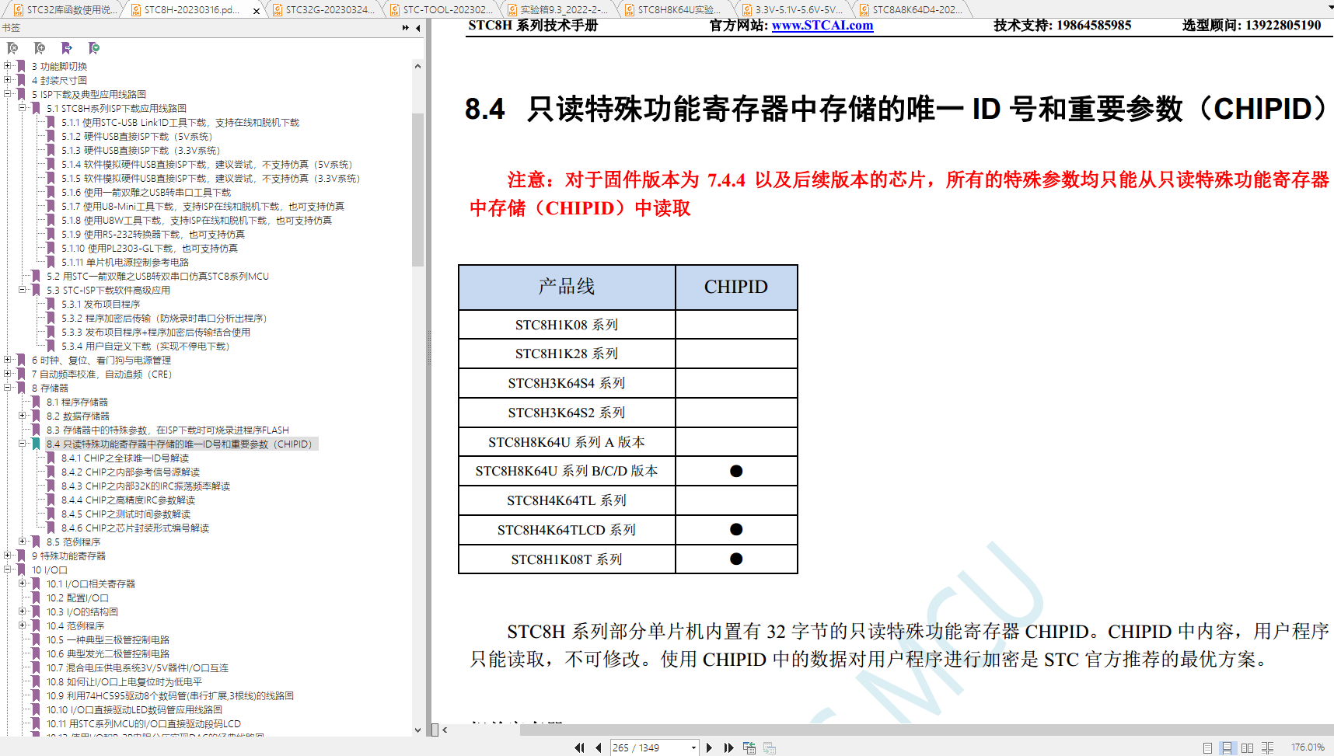Click the previous view icon in status bar
Image resolution: width=1334 pixels, height=756 pixels.
click(749, 747)
